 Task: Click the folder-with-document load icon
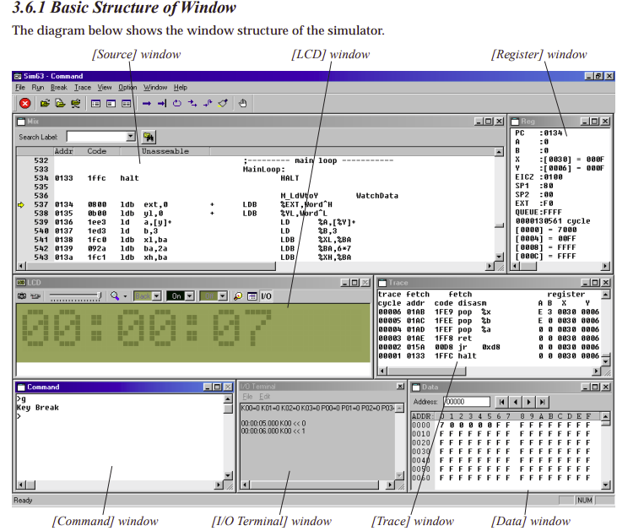[60, 104]
